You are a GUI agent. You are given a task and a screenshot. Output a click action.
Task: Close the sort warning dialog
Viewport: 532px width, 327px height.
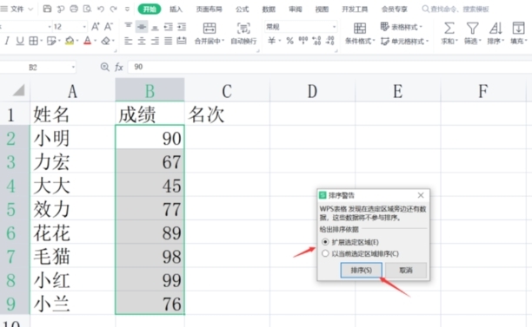click(x=421, y=195)
